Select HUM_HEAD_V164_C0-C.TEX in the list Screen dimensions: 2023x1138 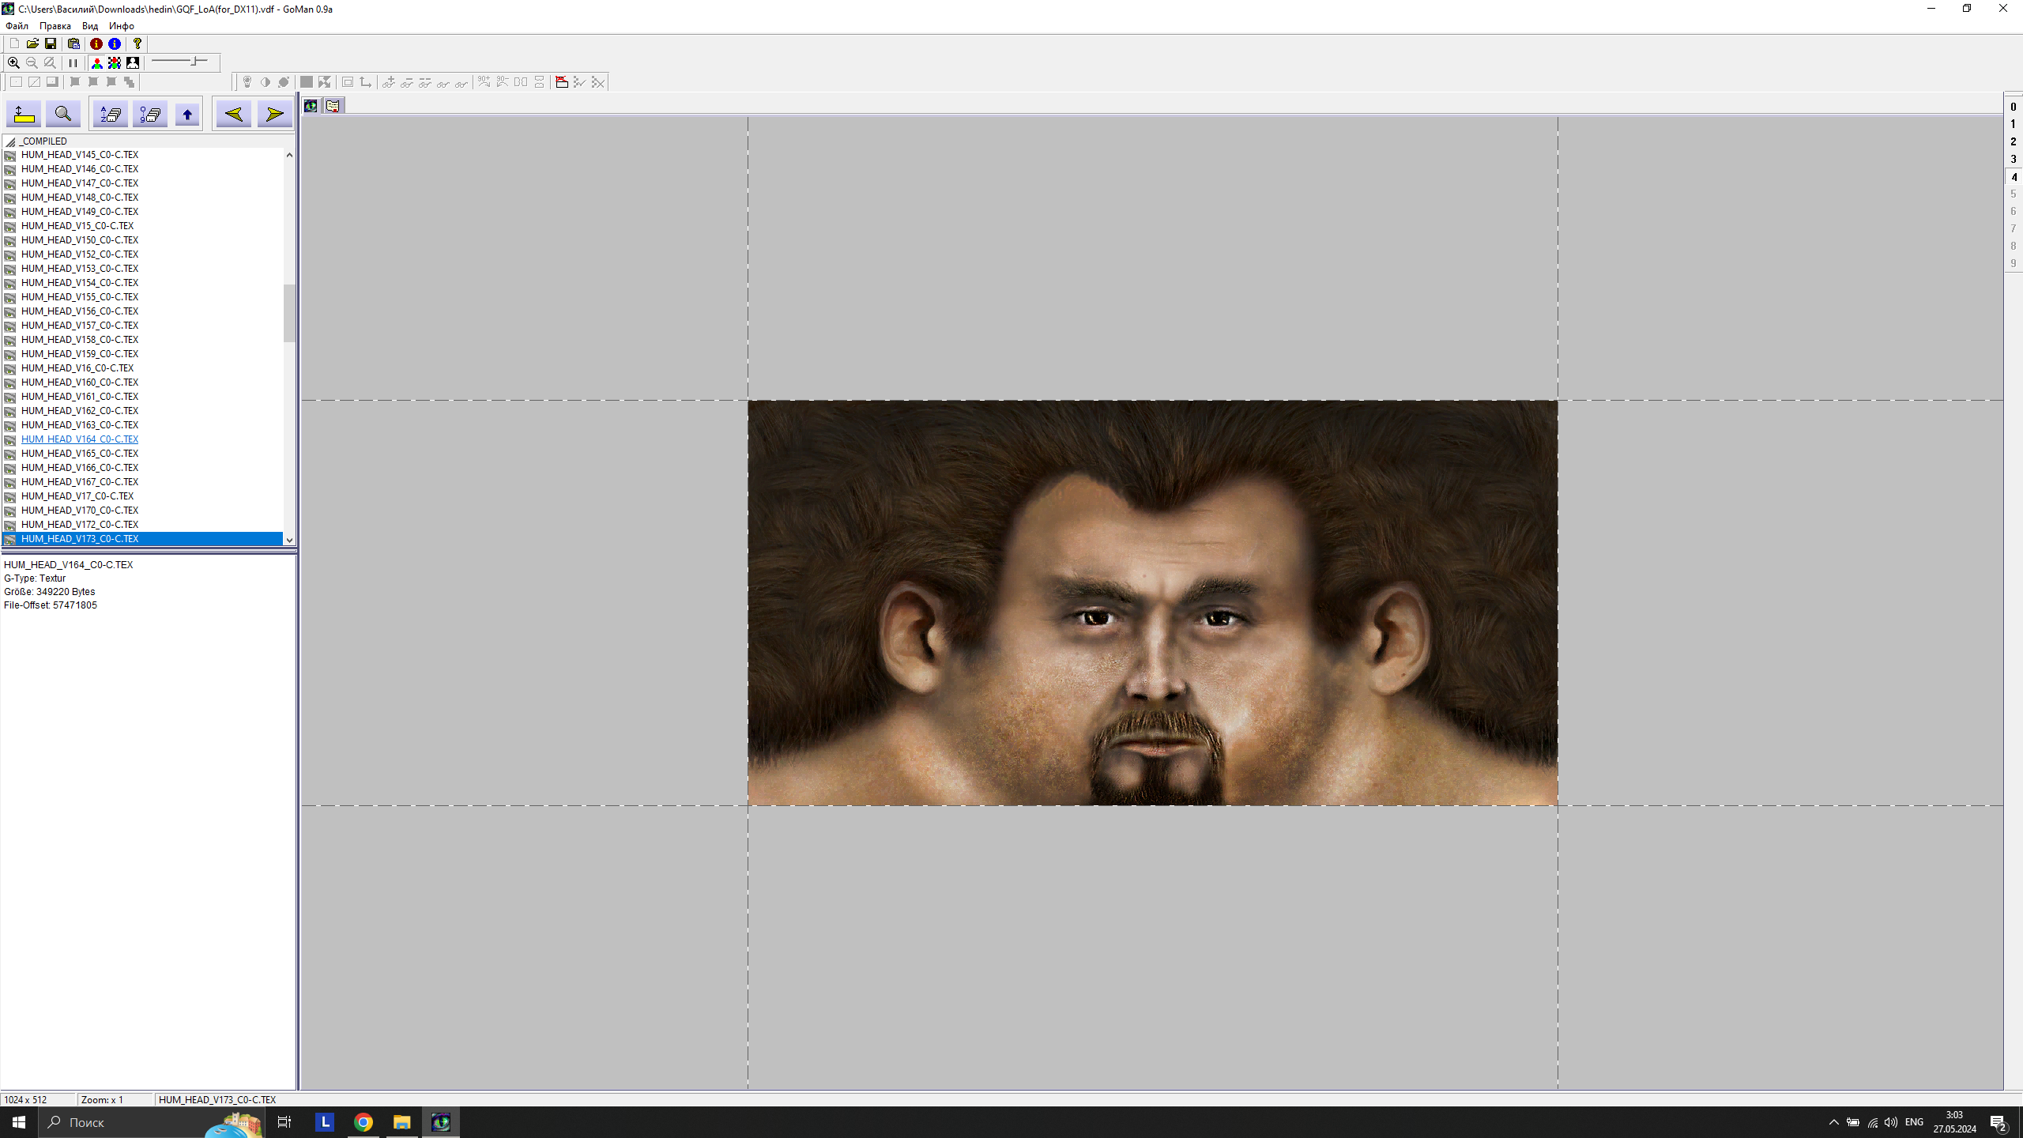(x=80, y=439)
